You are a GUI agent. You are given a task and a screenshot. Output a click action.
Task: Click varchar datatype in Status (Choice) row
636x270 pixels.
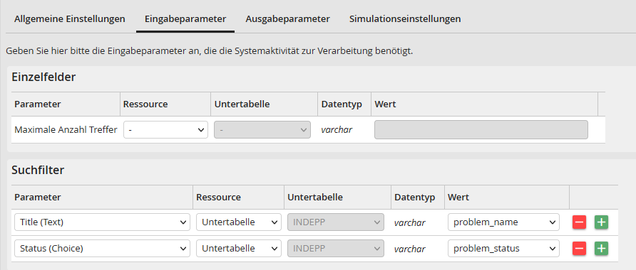[x=410, y=249]
